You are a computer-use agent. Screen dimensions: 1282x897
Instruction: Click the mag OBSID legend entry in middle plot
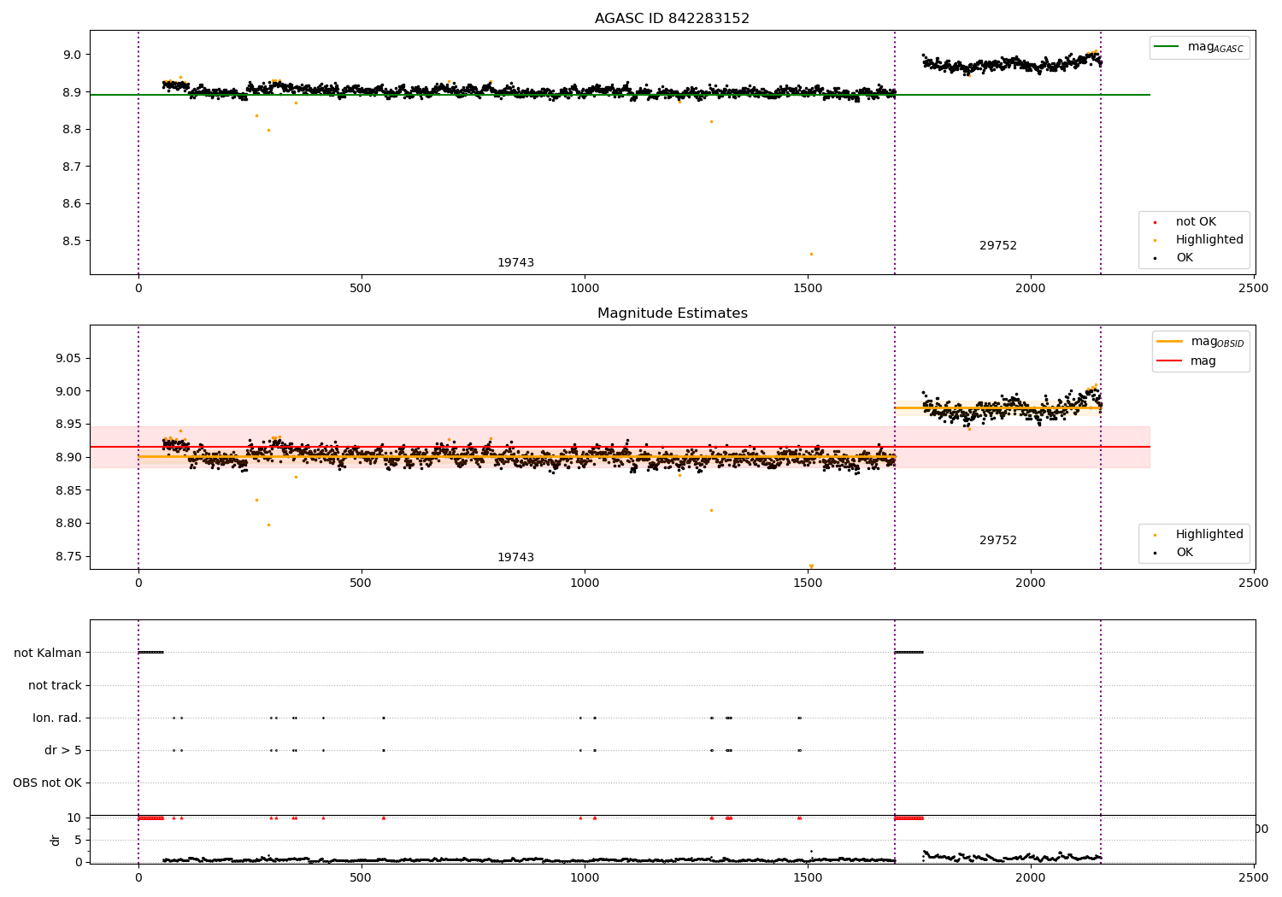(1201, 342)
